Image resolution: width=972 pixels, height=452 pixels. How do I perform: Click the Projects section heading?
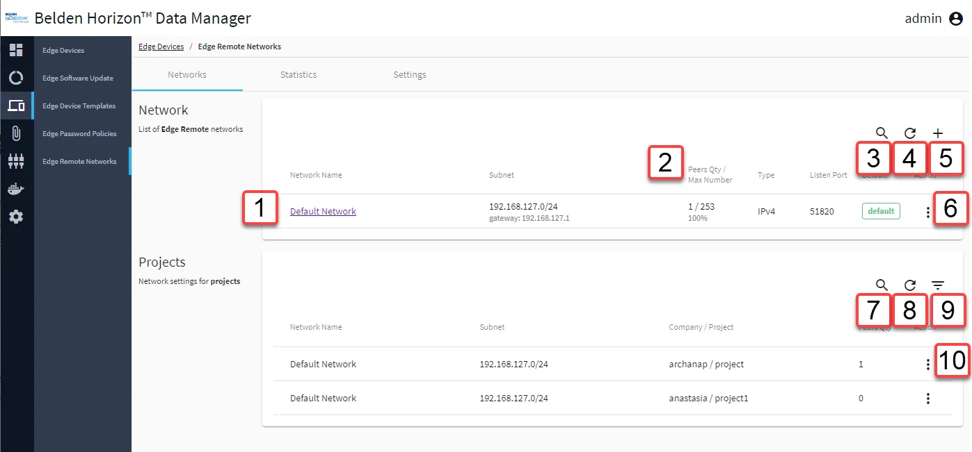point(162,262)
